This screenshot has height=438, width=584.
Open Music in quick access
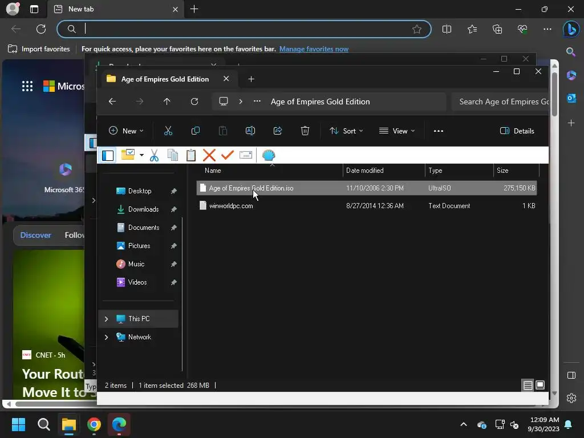click(x=136, y=264)
